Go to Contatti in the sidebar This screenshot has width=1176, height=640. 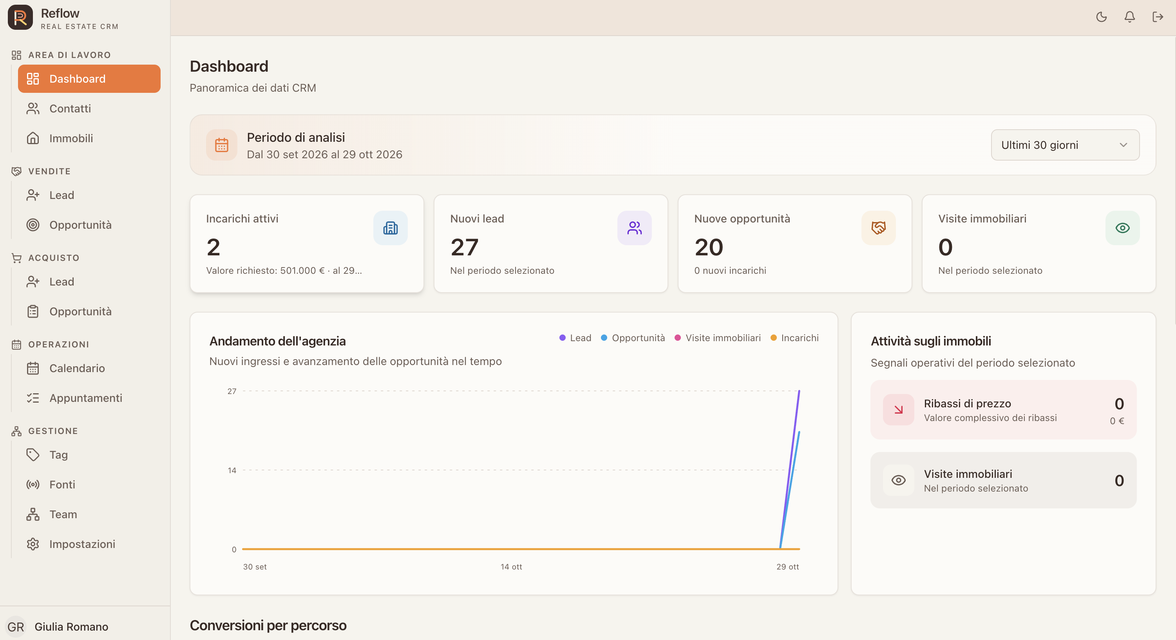pos(89,108)
